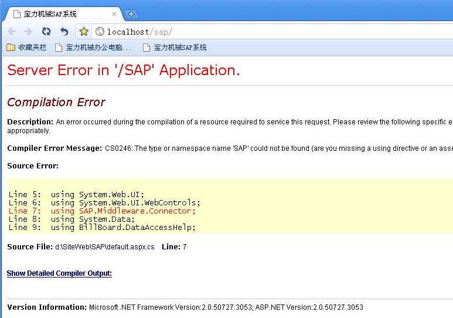453x318 pixels.
Task: Click the address bar showing localhost/sap/
Action: [x=271, y=32]
